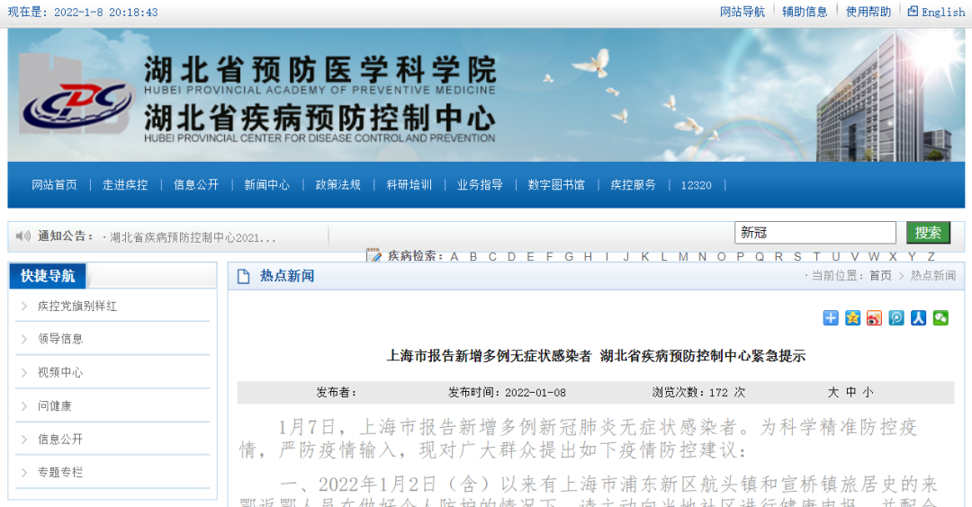Expand 领导信息 arrow
This screenshot has height=507, width=972.
pos(24,339)
